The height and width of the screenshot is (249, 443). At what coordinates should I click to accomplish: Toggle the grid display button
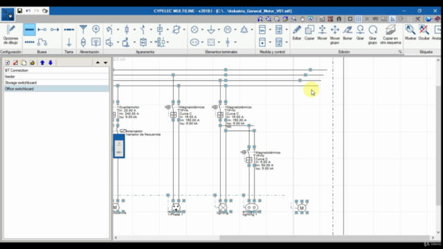coord(359,19)
